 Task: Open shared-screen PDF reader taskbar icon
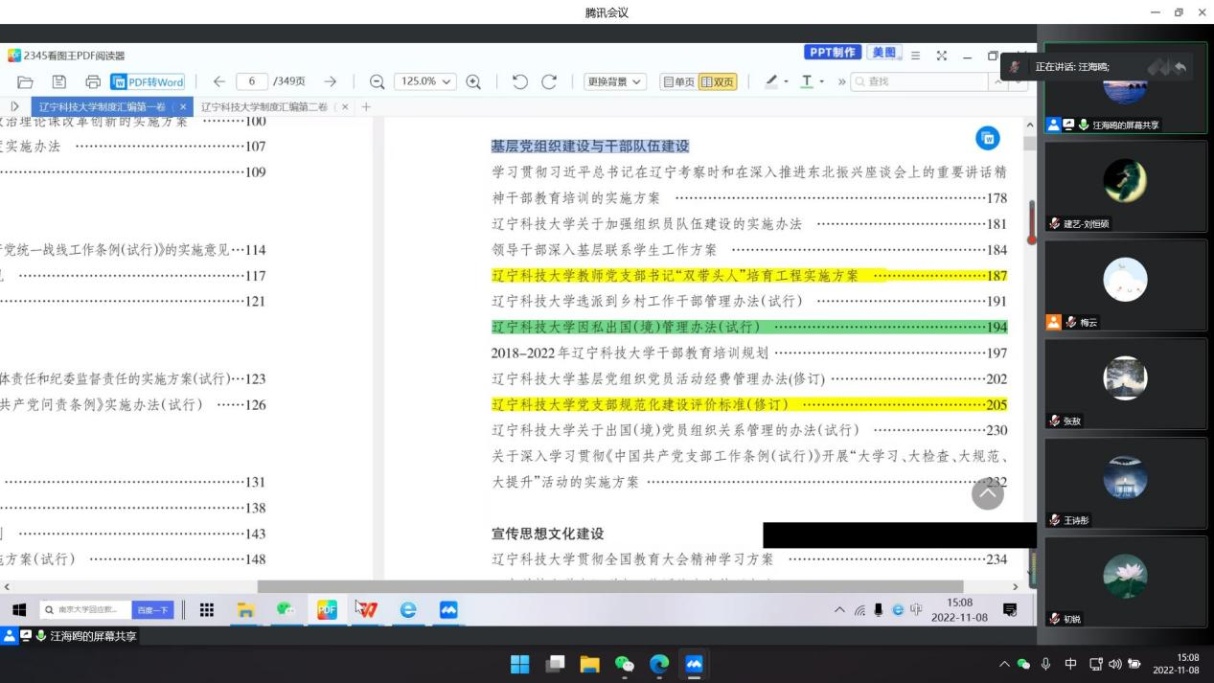click(x=327, y=610)
